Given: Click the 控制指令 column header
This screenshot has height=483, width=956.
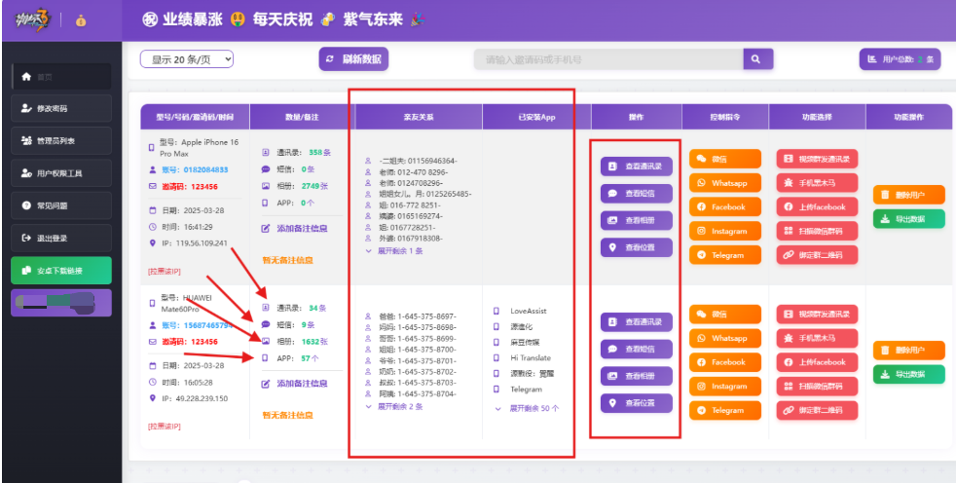Looking at the screenshot, I should [725, 117].
